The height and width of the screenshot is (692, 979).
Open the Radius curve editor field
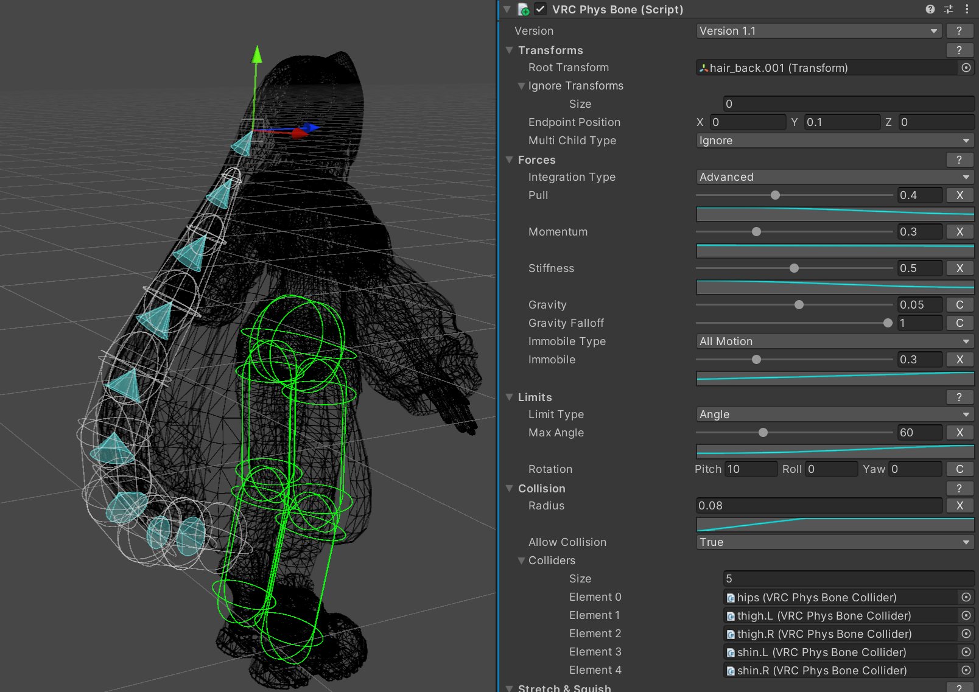835,524
